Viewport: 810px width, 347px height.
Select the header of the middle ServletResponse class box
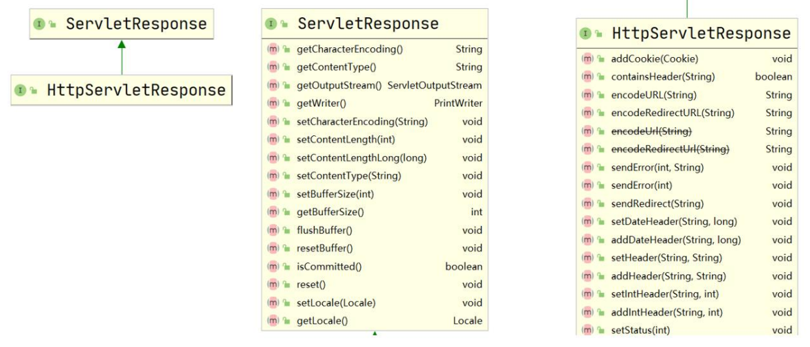point(368,23)
